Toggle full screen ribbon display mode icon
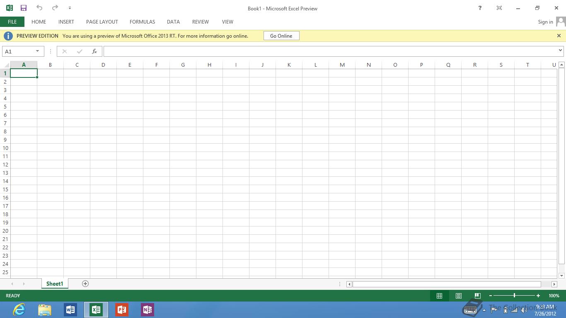Viewport: 566px width, 318px height. (x=499, y=8)
